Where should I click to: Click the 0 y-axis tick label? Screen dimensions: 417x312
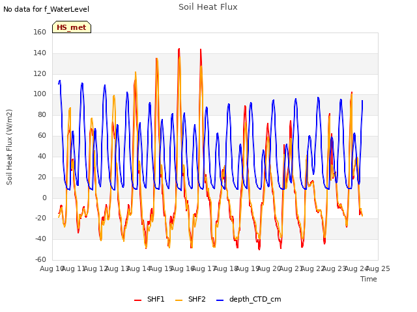[44, 198]
